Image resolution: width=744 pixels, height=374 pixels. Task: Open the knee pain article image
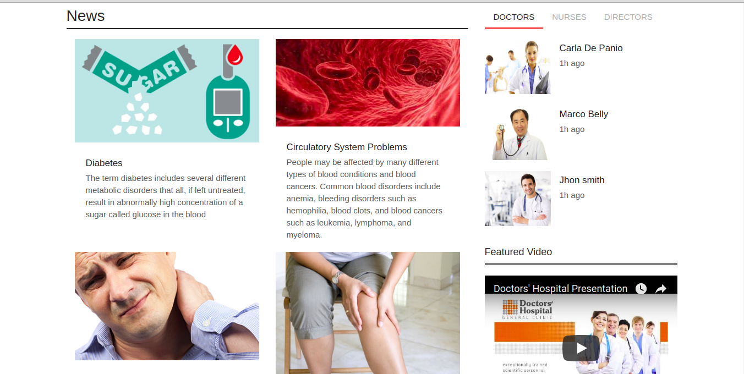(368, 313)
